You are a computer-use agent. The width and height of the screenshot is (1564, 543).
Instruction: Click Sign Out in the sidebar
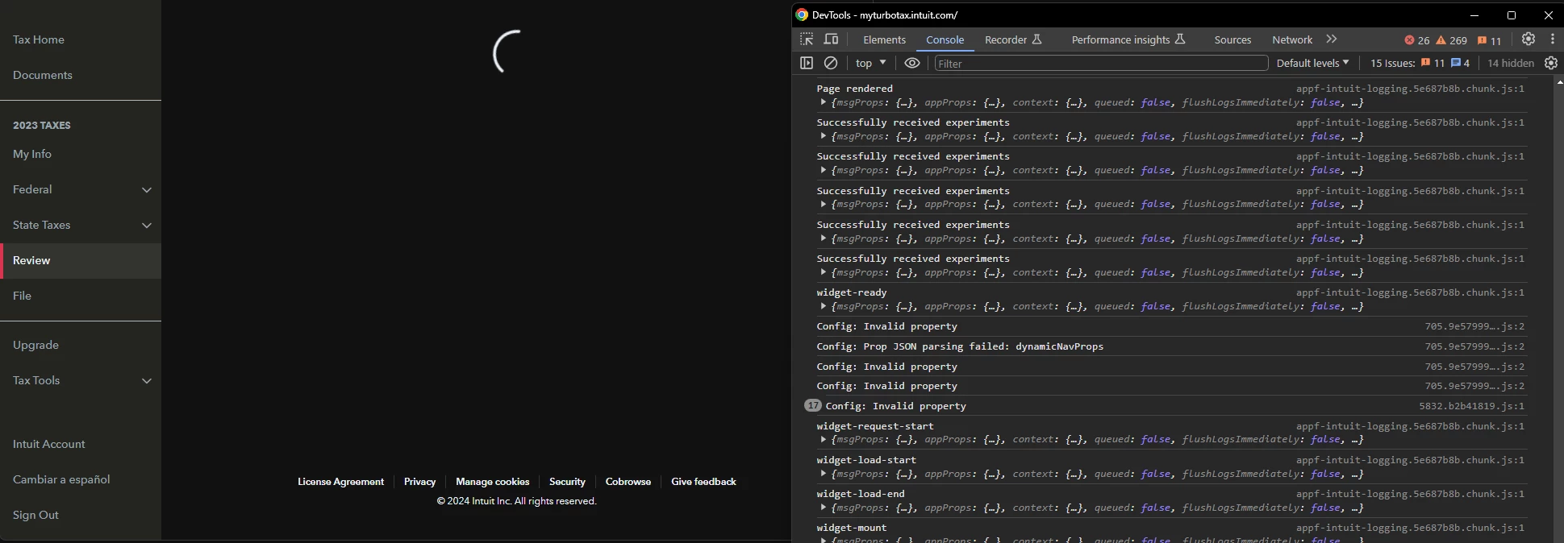tap(35, 515)
